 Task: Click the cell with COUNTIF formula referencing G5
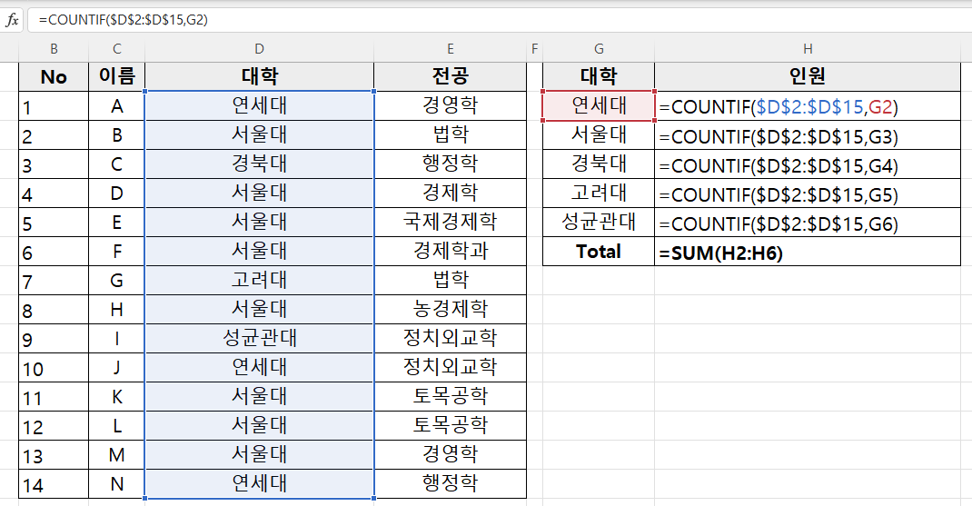[x=807, y=193]
